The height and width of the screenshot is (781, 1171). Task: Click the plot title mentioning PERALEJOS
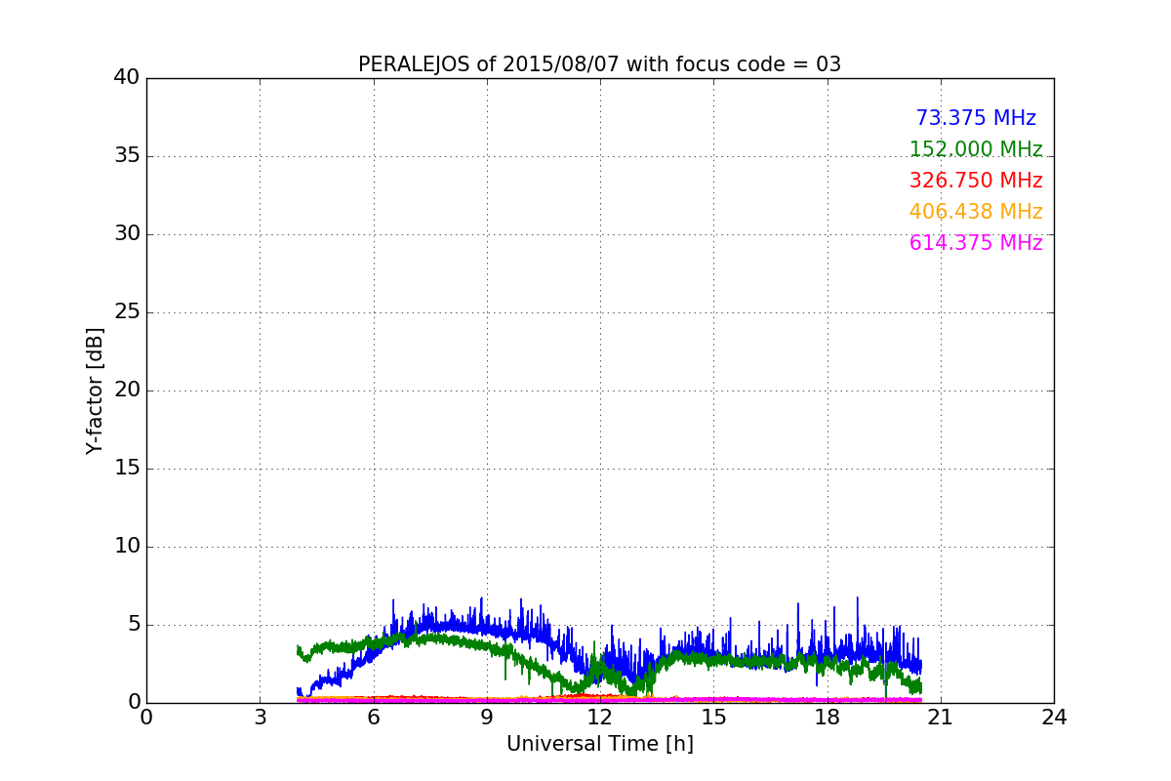click(x=599, y=64)
